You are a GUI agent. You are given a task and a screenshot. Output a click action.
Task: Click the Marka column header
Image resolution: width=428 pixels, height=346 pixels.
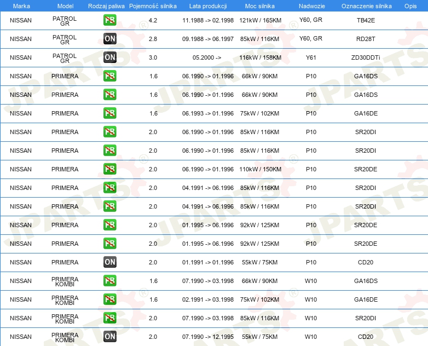click(21, 6)
